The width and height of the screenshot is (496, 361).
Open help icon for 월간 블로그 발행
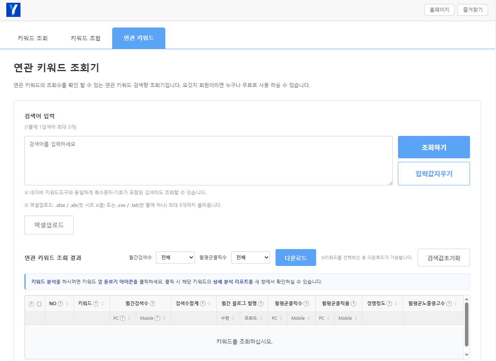(261, 303)
